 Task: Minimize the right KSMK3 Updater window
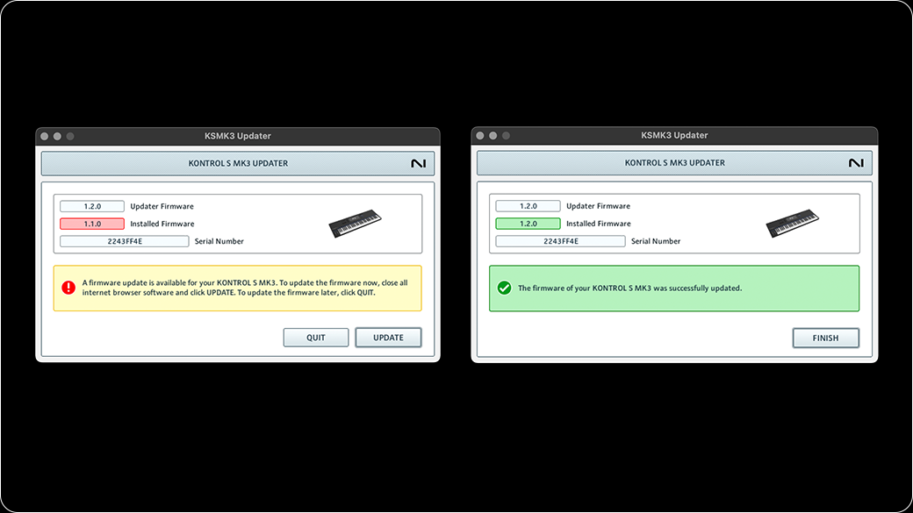[492, 136]
